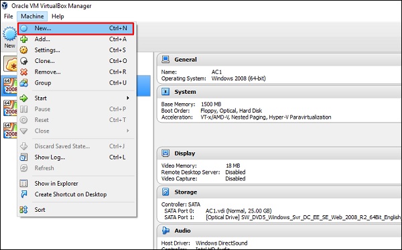Select the second Windows 2008 VM thumbnail
Image resolution: width=402 pixels, height=250 pixels.
point(10,108)
